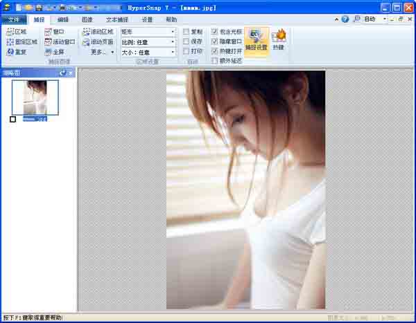Toggle the 复制 (copy) checkbox
The height and width of the screenshot is (323, 416).
pos(187,32)
